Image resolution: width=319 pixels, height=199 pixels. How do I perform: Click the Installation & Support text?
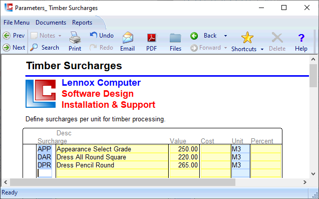coord(109,105)
